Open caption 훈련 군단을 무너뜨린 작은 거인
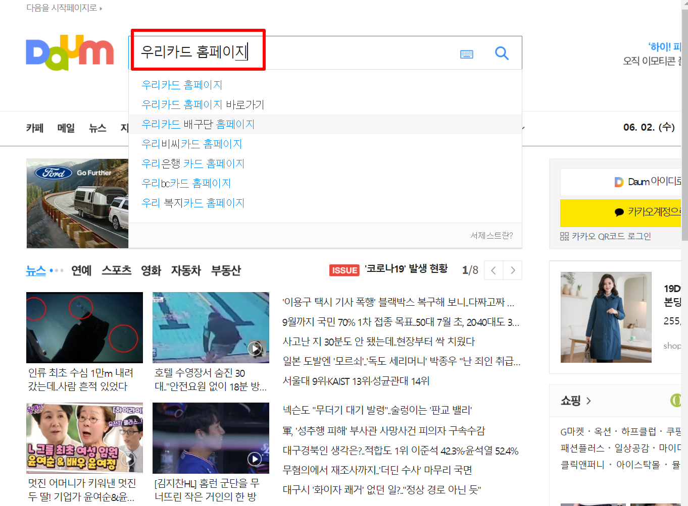The width and height of the screenshot is (688, 506). tap(207, 490)
